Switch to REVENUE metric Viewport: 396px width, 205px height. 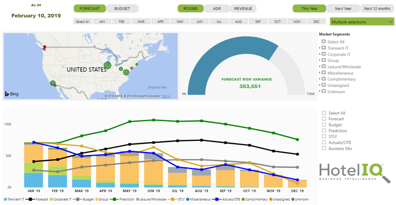point(243,8)
